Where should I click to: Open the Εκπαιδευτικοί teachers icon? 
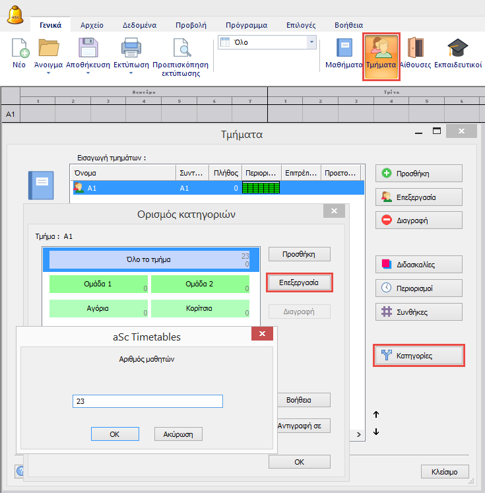[457, 49]
